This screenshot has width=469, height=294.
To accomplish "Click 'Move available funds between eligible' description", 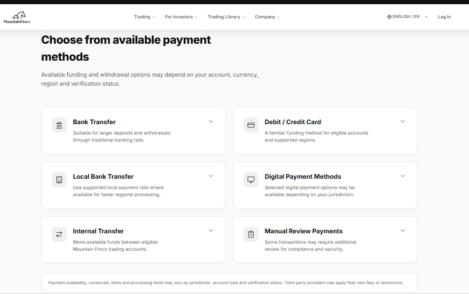I will coord(115,246).
